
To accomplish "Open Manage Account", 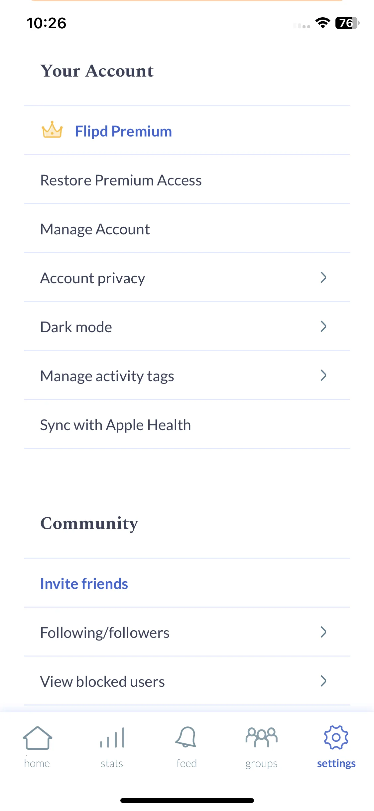I will (187, 228).
